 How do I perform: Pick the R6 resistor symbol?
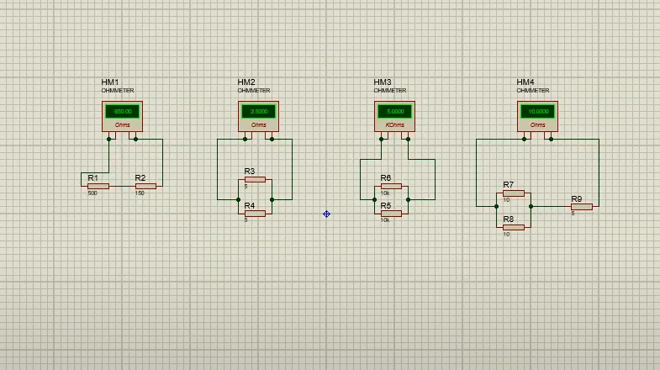[x=391, y=186]
